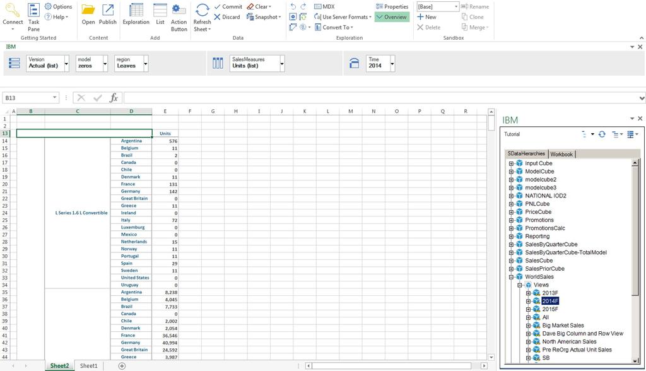646x371 pixels.
Task: Click the Promotions cube icon
Action: click(x=520, y=220)
